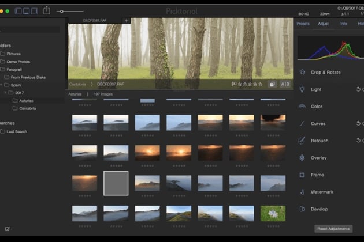The width and height of the screenshot is (364, 242).
Task: Click the 197 images count label
Action: (x=103, y=94)
